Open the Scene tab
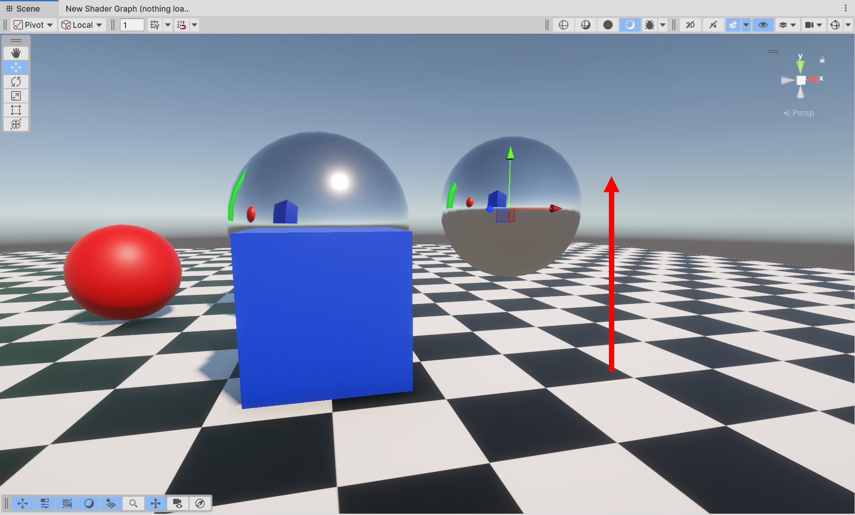The height and width of the screenshot is (515, 855). point(27,8)
